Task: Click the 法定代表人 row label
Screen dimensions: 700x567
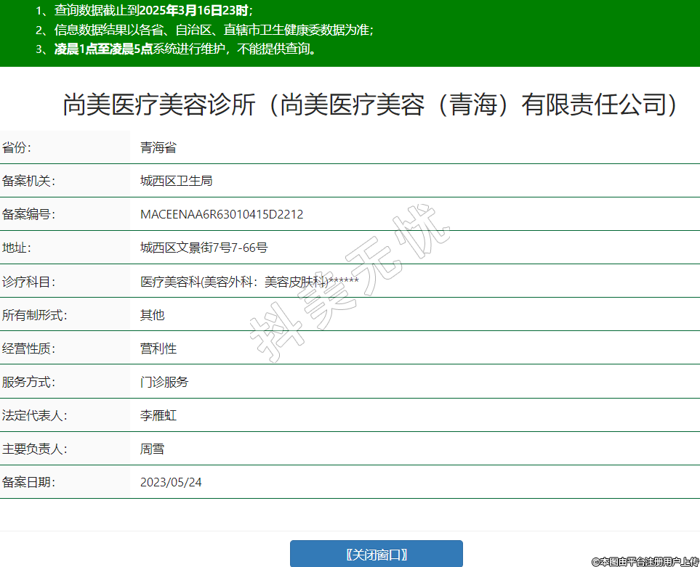Action: (x=34, y=416)
